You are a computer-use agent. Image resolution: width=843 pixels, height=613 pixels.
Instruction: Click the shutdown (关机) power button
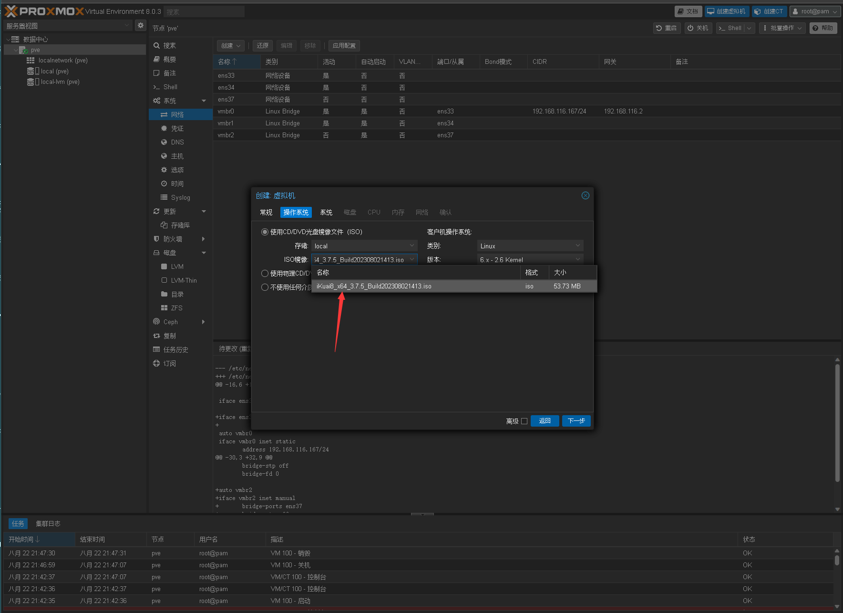[x=698, y=28]
